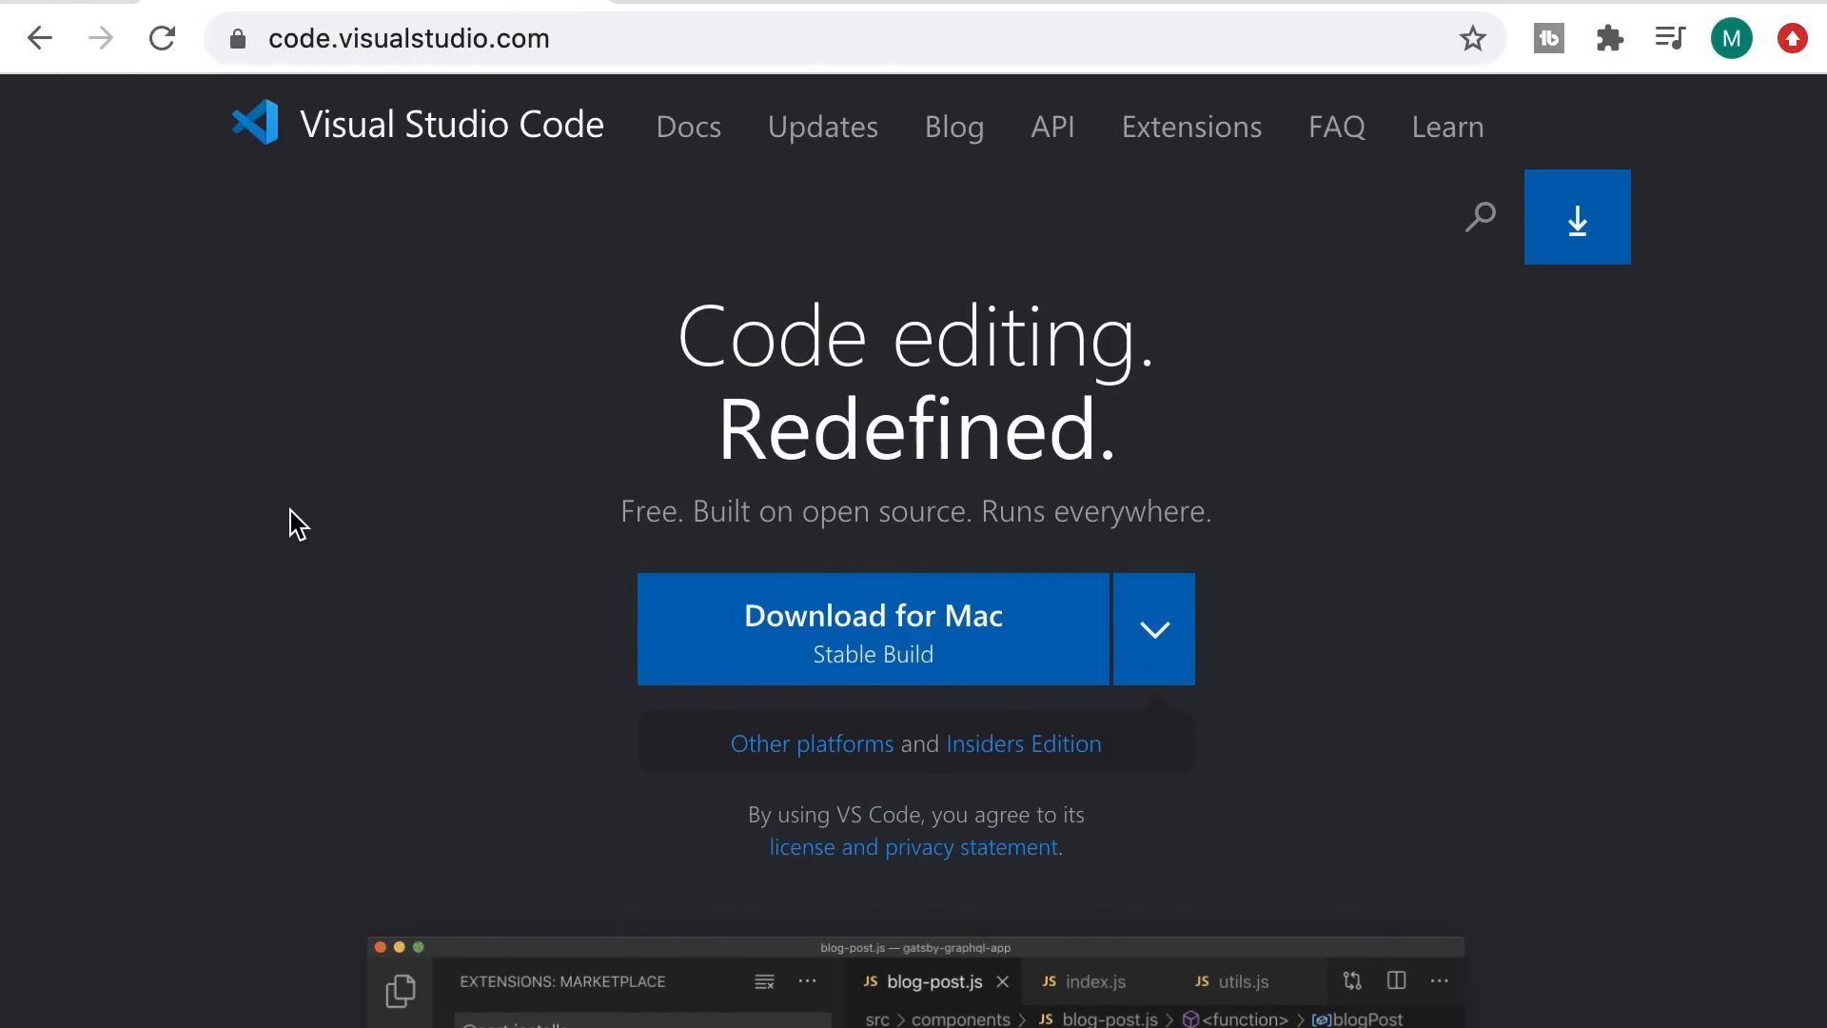Open the API navigation link
The image size is (1827, 1028).
[x=1052, y=127]
